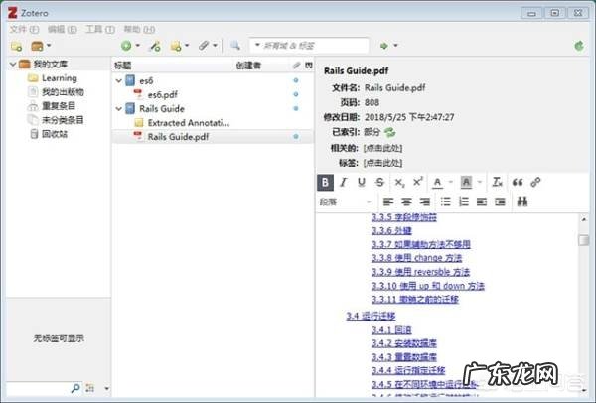Click the Add Attachment paperclip icon
This screenshot has height=403, width=596.
(x=204, y=46)
